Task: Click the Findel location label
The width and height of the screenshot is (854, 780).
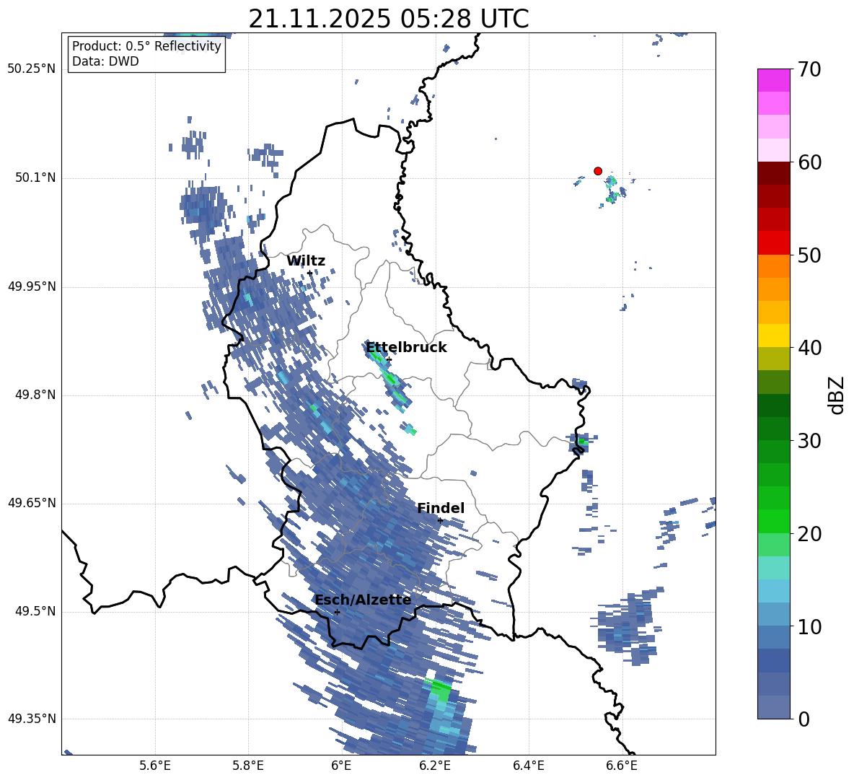Action: coord(441,508)
